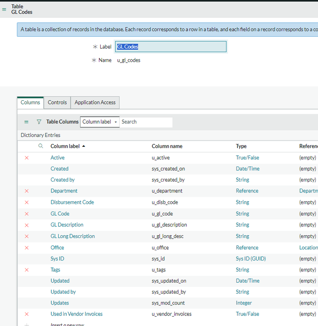This screenshot has width=318, height=326.
Task: Delete the GL Long Description row
Action: (27, 236)
